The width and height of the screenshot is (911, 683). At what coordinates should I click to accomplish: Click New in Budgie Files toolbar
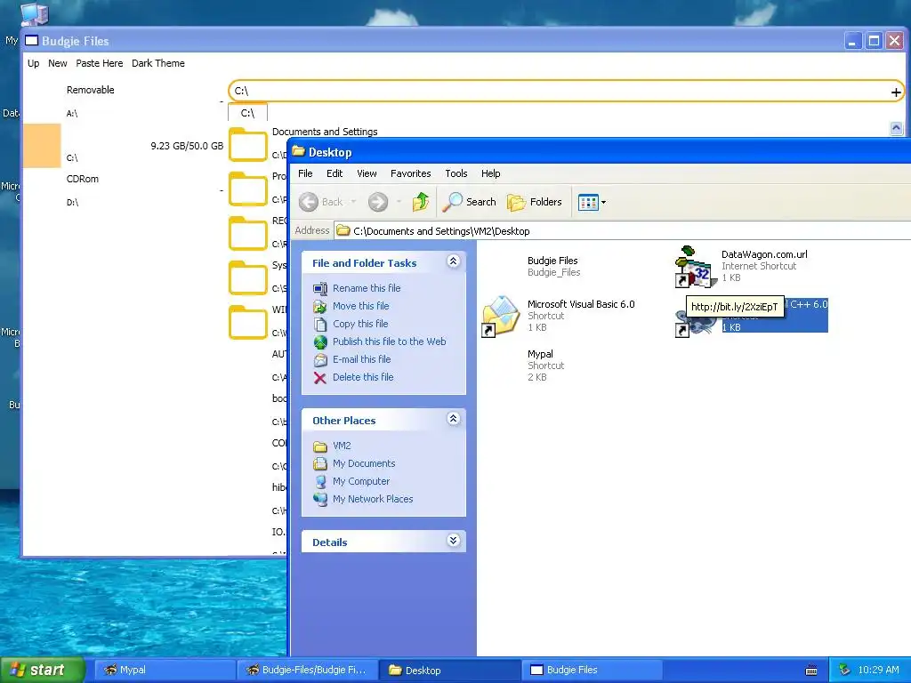click(58, 63)
